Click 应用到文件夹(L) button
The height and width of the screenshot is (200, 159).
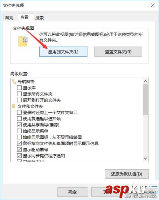[63, 52]
